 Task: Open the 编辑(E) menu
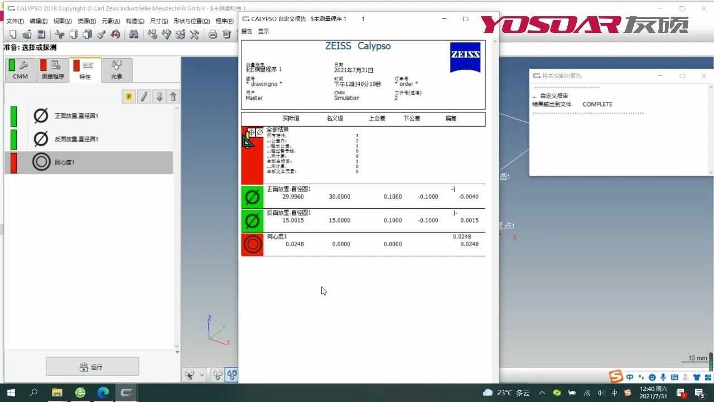pos(38,21)
